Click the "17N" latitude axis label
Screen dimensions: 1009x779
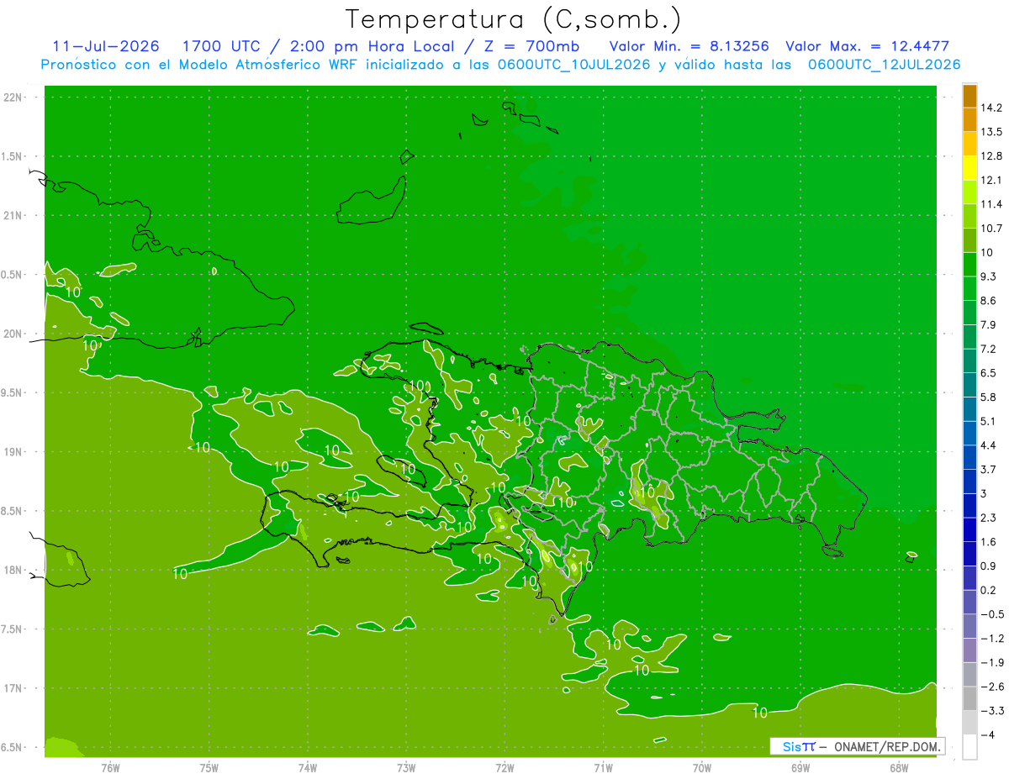(13, 688)
